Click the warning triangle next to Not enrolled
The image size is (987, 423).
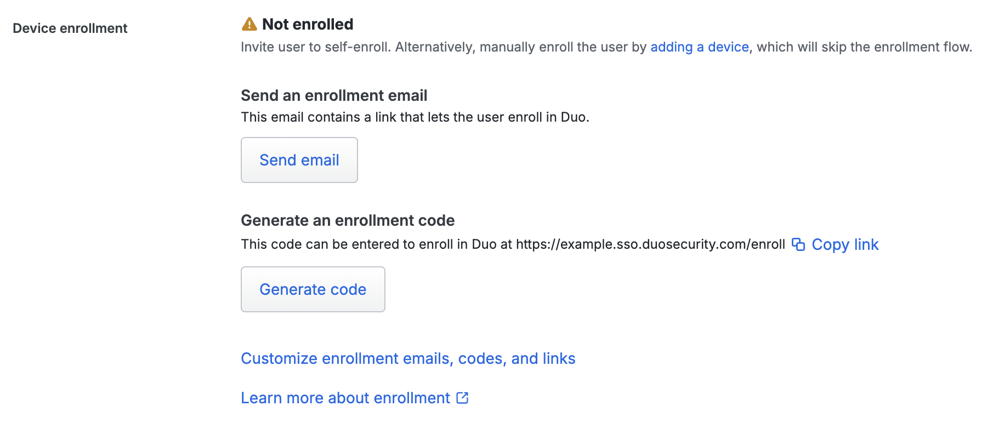click(x=250, y=24)
